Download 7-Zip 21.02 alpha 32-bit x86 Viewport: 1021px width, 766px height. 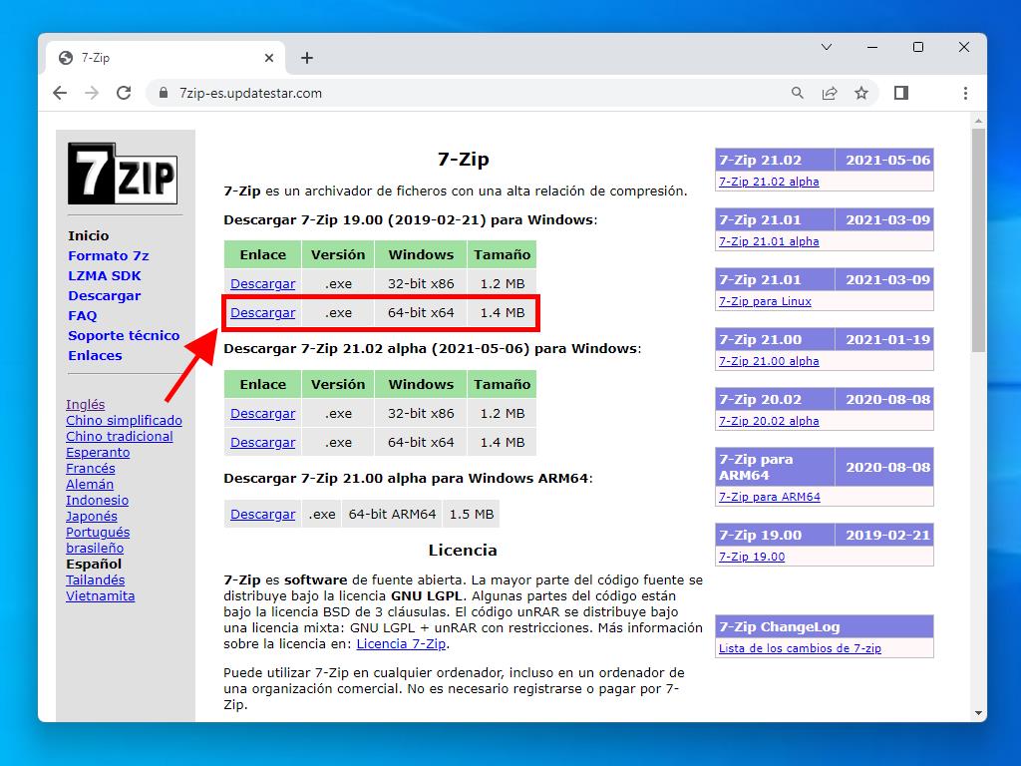[263, 414]
